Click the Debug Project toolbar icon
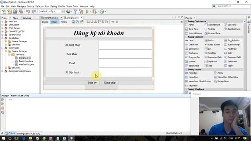Viewport: 251px width, 141px height. [95, 11]
